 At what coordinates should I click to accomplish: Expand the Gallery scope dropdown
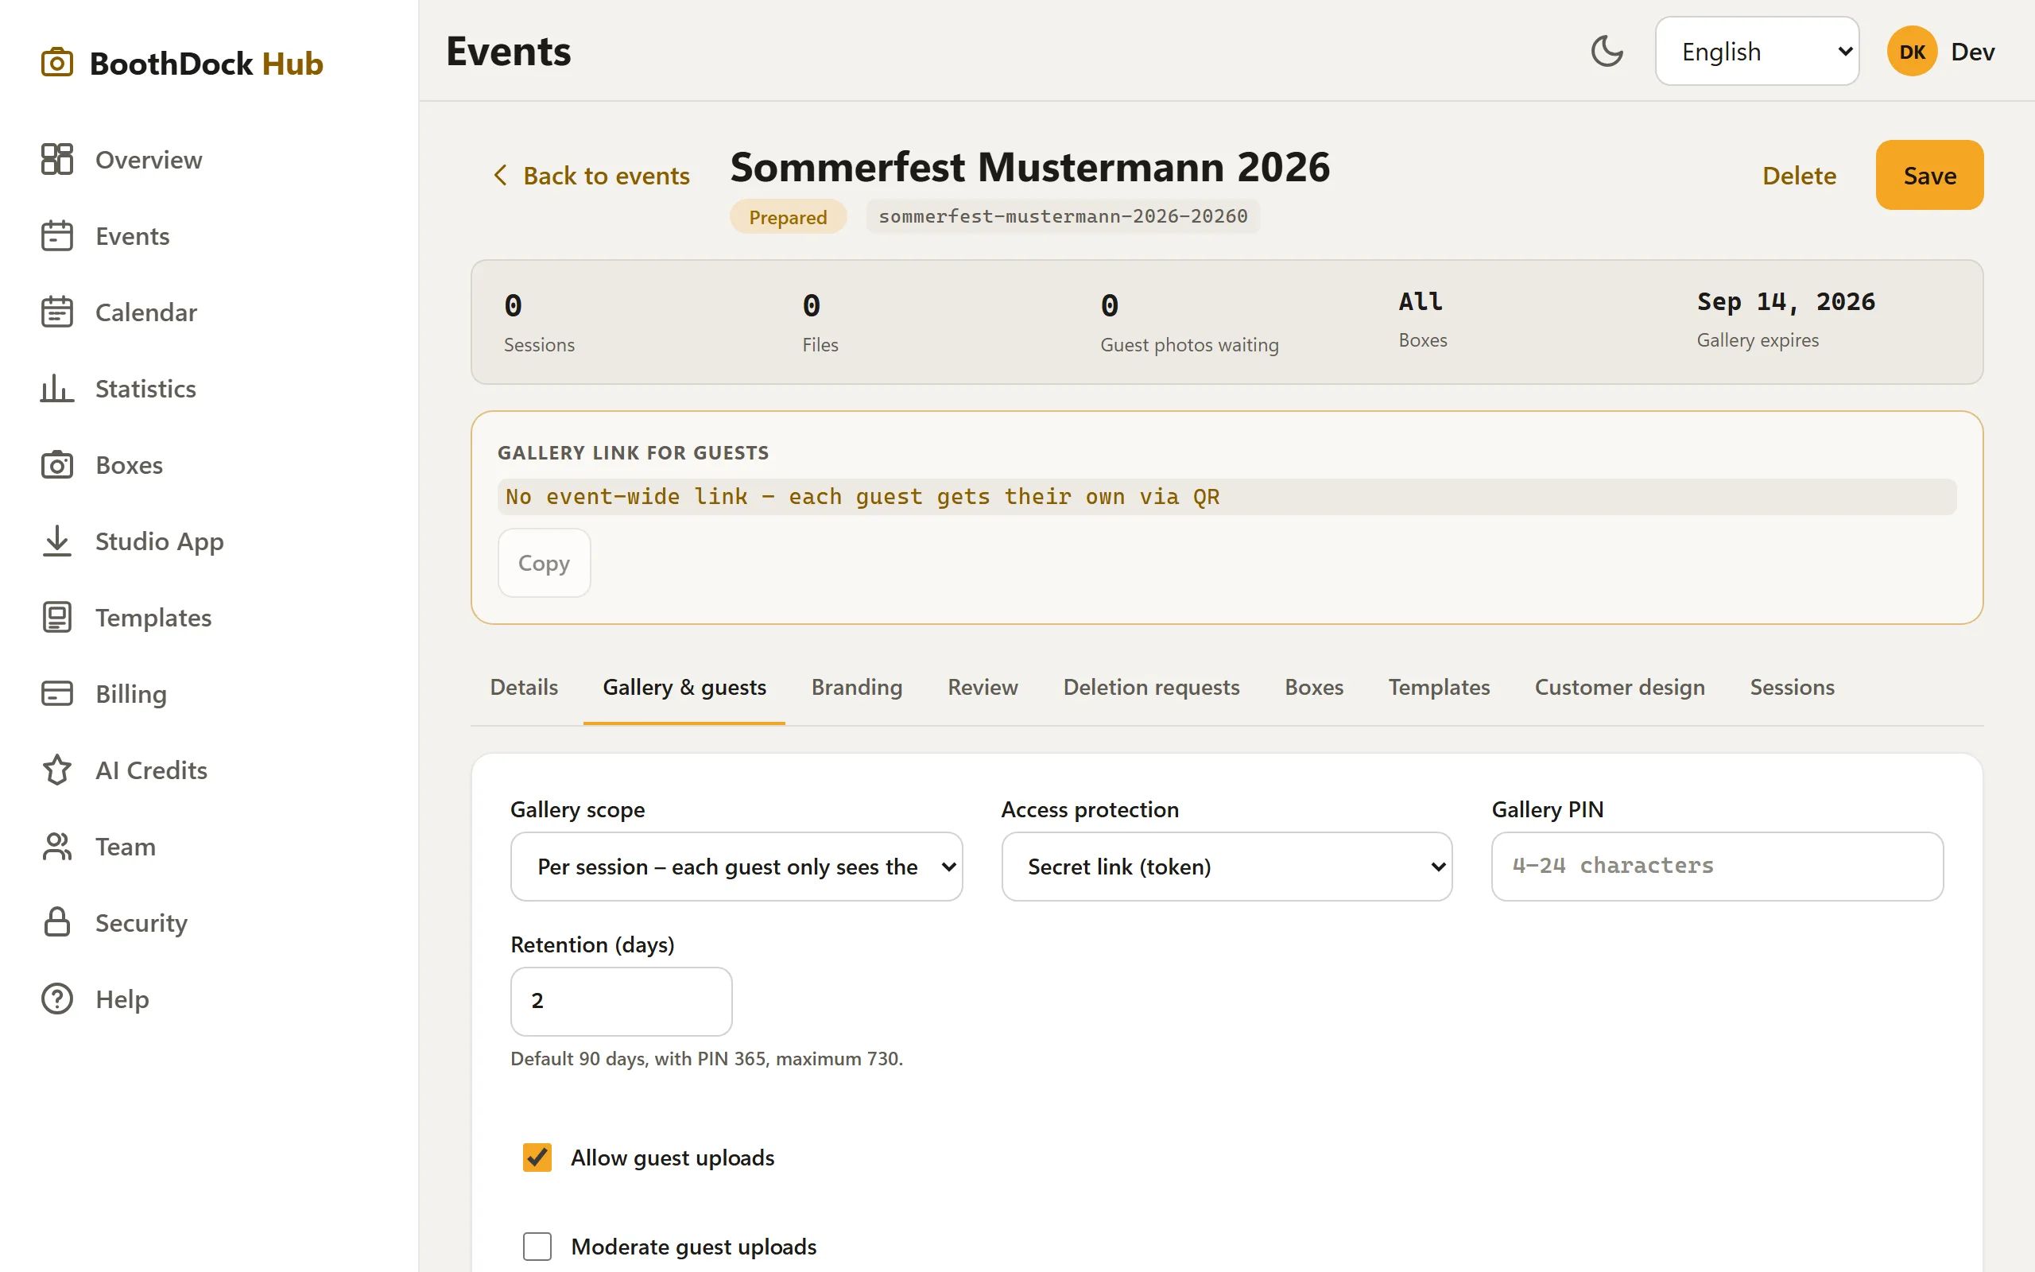pyautogui.click(x=736, y=867)
